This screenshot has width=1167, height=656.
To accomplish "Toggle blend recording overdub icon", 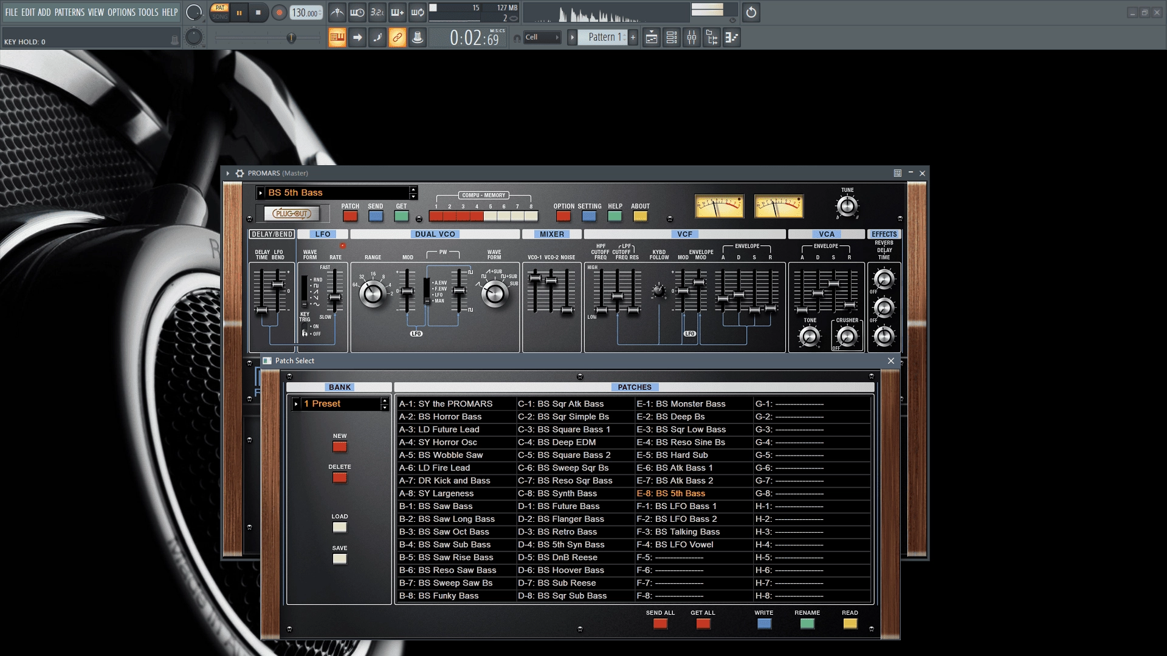I will (398, 12).
